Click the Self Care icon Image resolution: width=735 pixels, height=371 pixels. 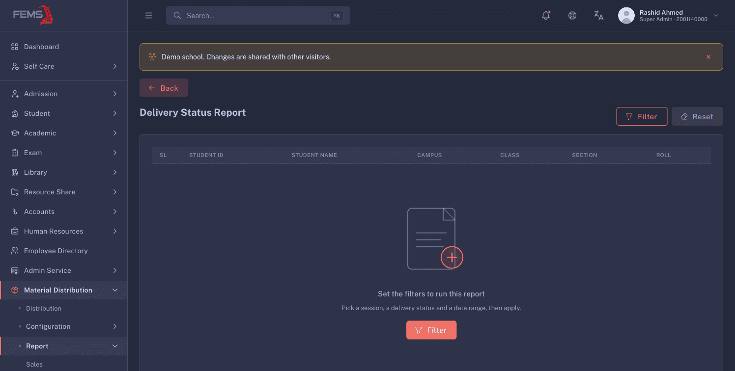point(15,66)
